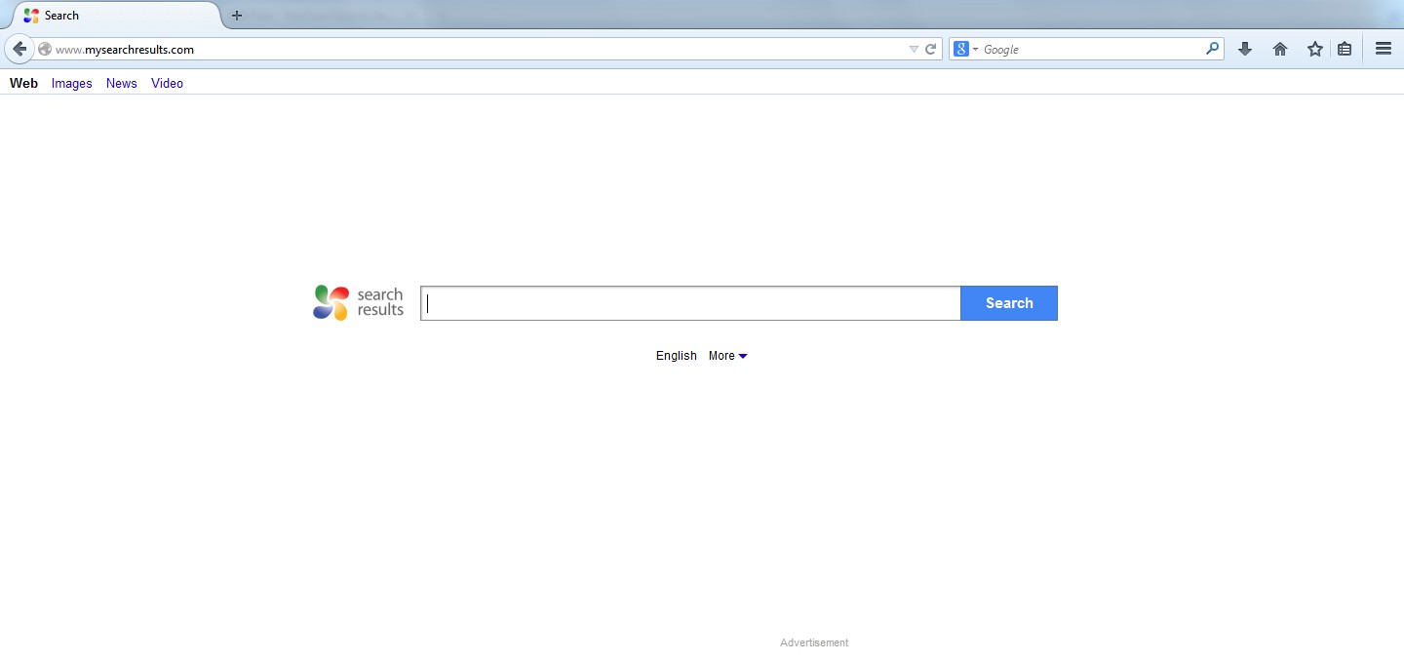1404x661 pixels.
Task: Open the hamburger menu
Action: pos(1384,49)
